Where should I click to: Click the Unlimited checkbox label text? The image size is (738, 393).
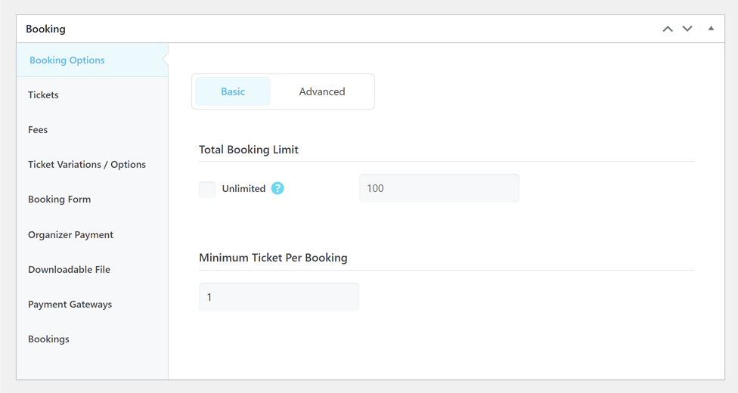[x=243, y=189]
